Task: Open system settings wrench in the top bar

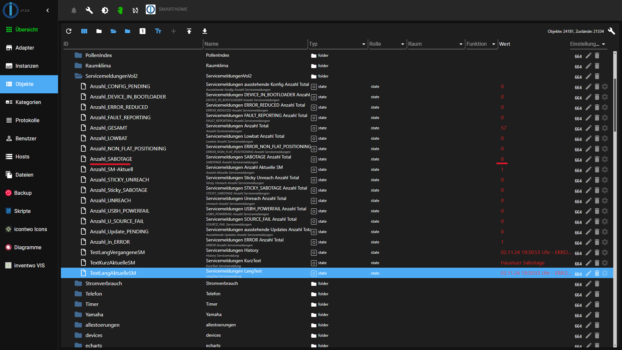Action: click(89, 10)
